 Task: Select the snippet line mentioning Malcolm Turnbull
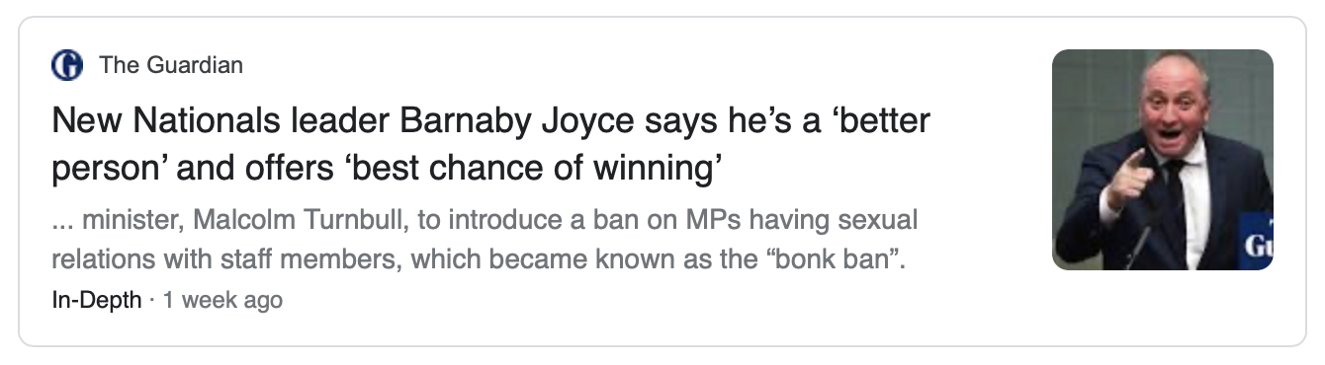485,220
